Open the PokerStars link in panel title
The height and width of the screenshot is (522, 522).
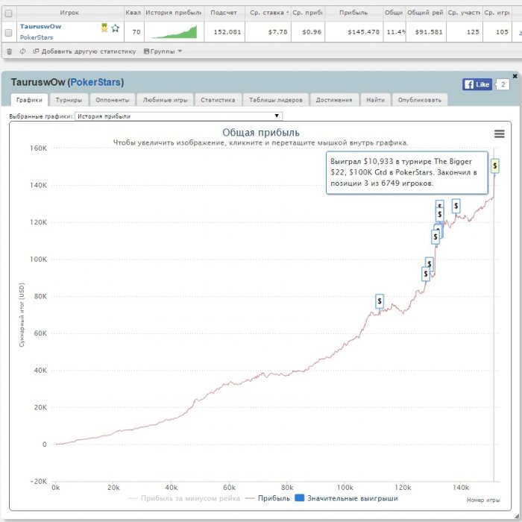pos(95,82)
